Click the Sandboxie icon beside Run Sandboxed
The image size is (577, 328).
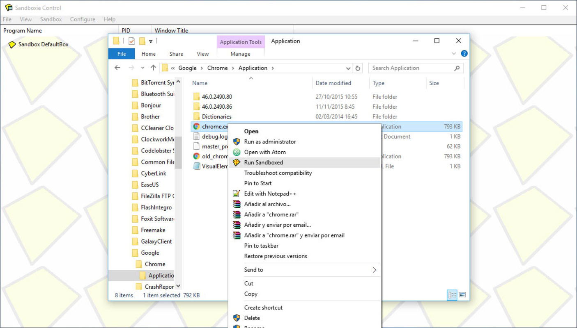pyautogui.click(x=237, y=162)
